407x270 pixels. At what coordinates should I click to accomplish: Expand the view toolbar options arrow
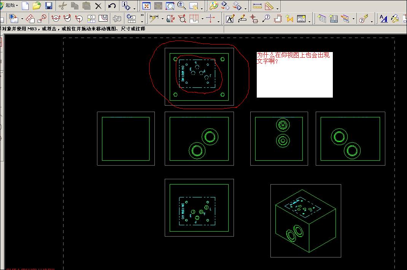tap(202, 9)
